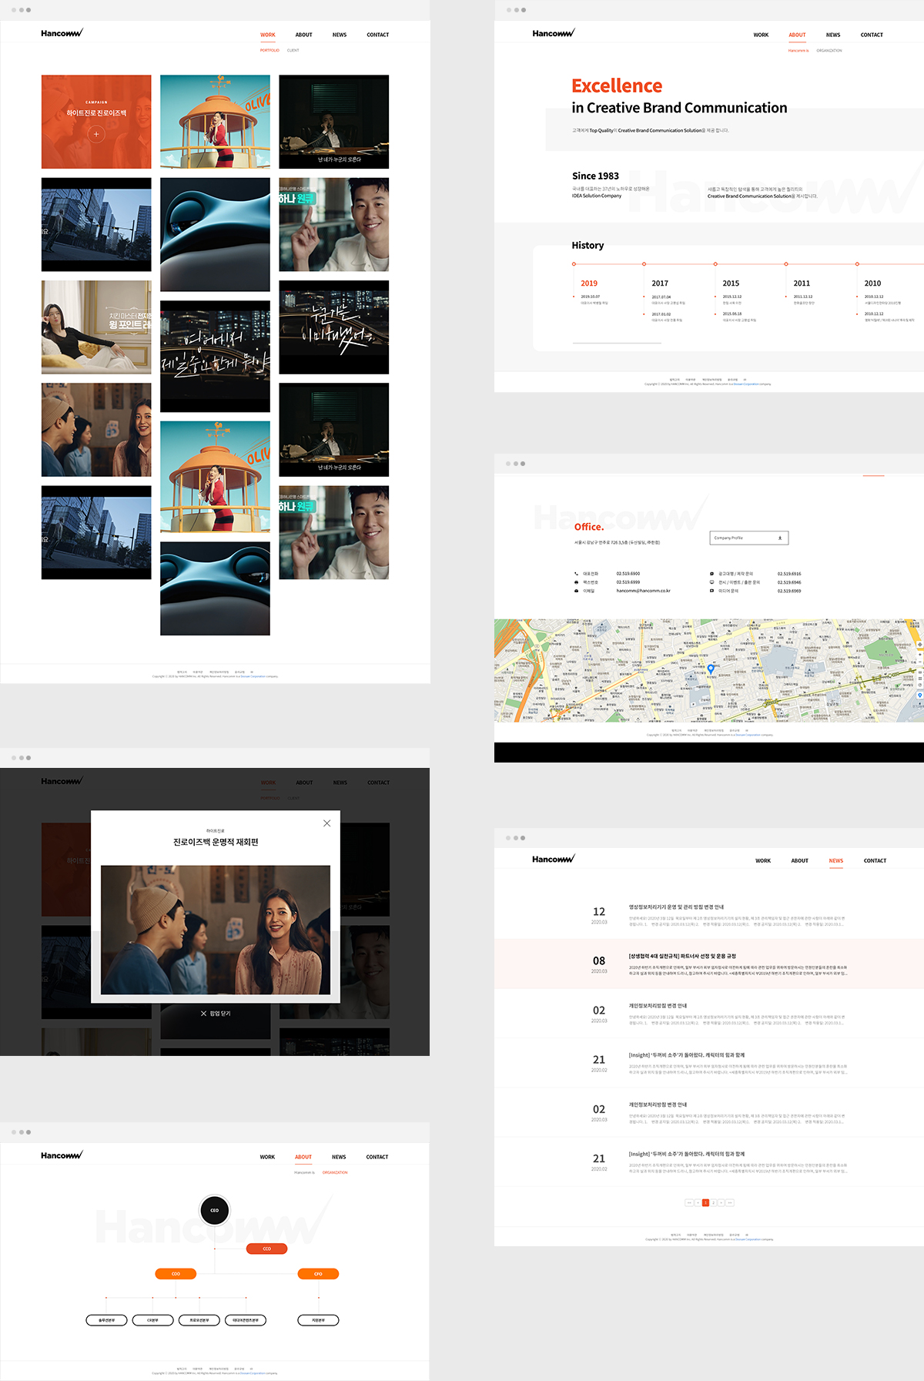Open the ORGANIZATION sub-tab on the Excellence page
Viewport: 924px width, 1381px height.
tap(829, 51)
